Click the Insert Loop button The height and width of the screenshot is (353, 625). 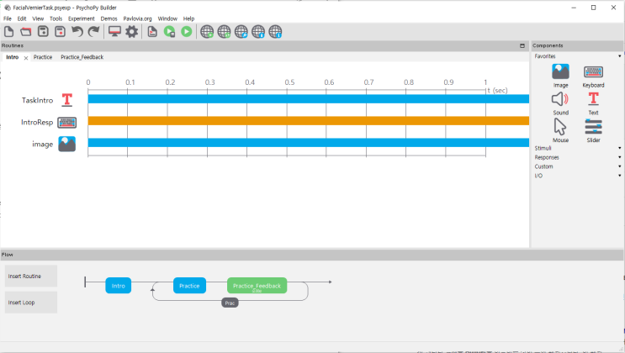click(x=31, y=303)
